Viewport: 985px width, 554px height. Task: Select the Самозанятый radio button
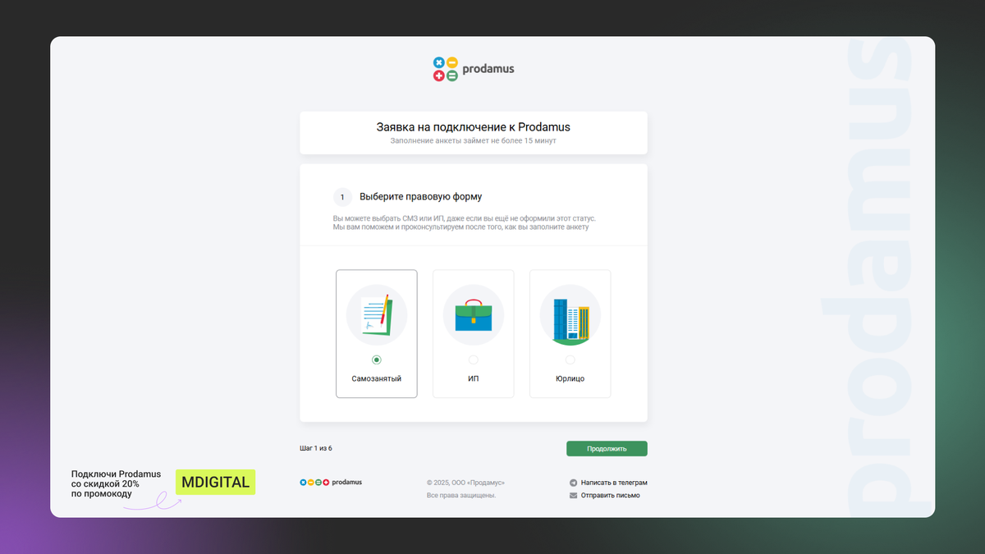[376, 359]
